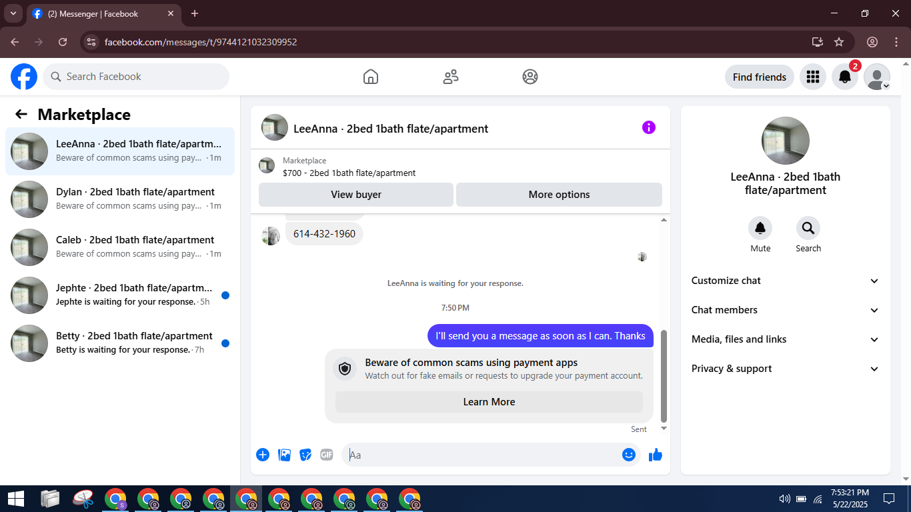
Task: Click the Search Facebook field
Action: point(136,77)
